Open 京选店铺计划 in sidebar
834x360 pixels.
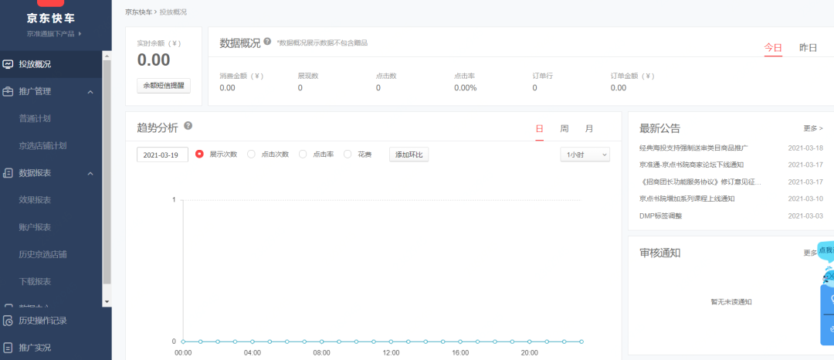pos(42,146)
